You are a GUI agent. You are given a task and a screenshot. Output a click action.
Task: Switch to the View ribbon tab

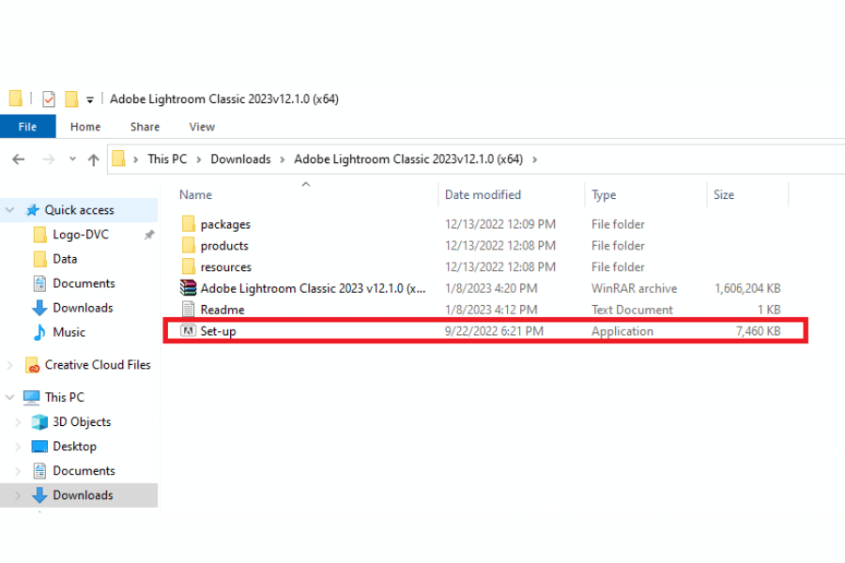tap(202, 127)
